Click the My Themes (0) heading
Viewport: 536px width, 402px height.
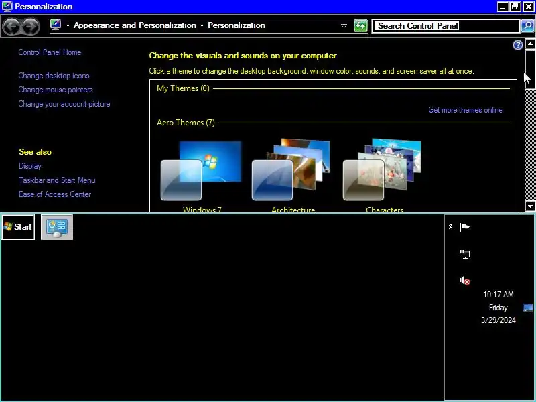pyautogui.click(x=183, y=88)
